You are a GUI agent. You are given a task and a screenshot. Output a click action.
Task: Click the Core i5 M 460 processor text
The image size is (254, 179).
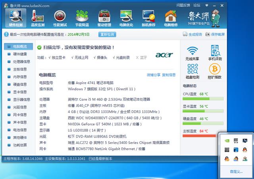pyautogui.click(x=109, y=99)
